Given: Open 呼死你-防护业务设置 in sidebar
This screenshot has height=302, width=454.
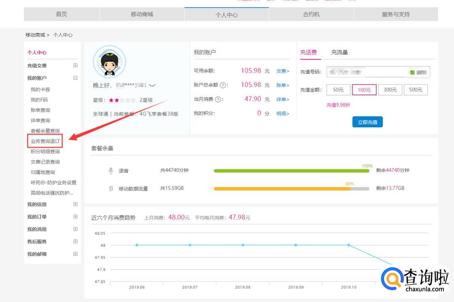Looking at the screenshot, I should (x=53, y=183).
